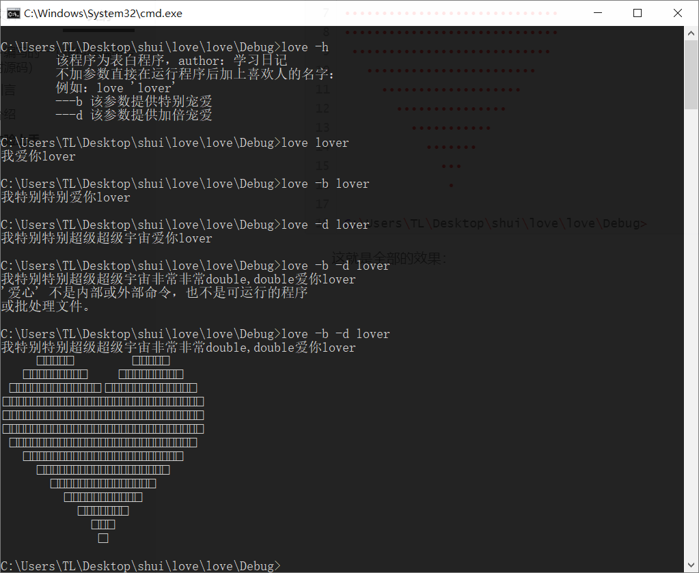Click the error line "'爱心' 不是内部或外部命令"
This screenshot has width=699, height=573.
(x=154, y=293)
